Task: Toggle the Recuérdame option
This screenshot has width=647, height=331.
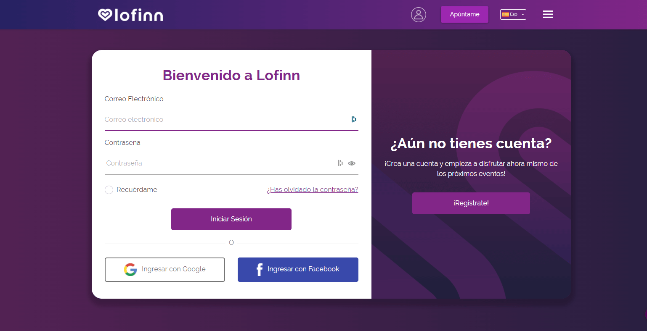Action: click(x=109, y=190)
